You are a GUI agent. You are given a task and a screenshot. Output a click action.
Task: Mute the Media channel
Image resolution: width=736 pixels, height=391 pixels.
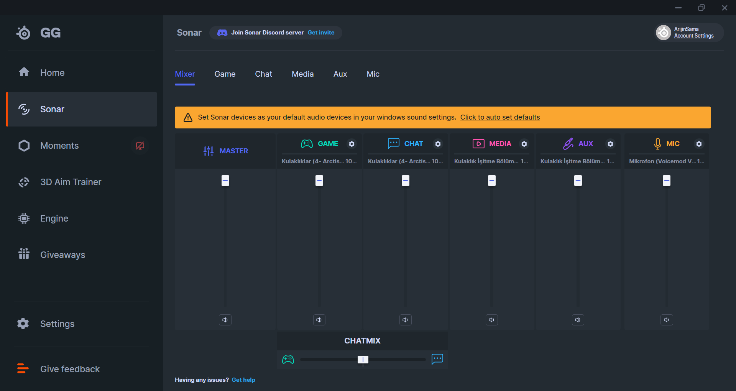(x=491, y=320)
